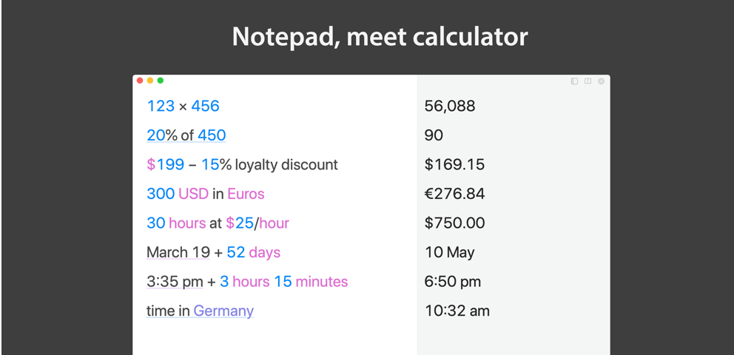Click the $169.15 result value
The image size is (734, 355).
[454, 165]
